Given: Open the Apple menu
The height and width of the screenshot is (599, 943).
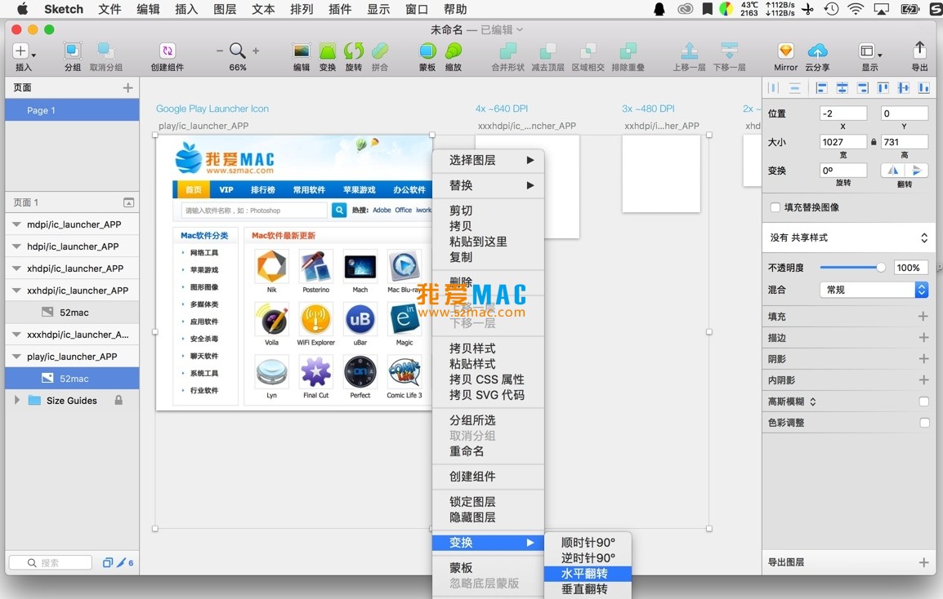Looking at the screenshot, I should (x=22, y=9).
